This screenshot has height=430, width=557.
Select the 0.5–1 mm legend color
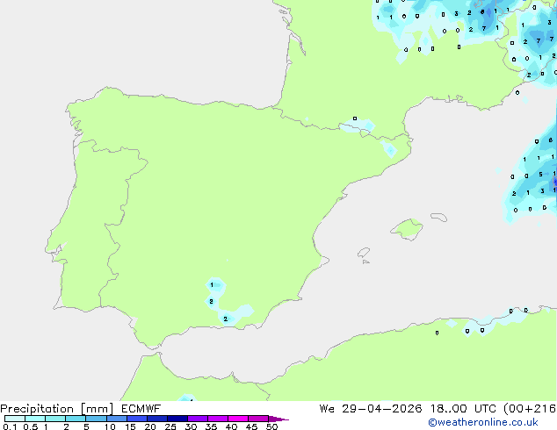point(35,419)
